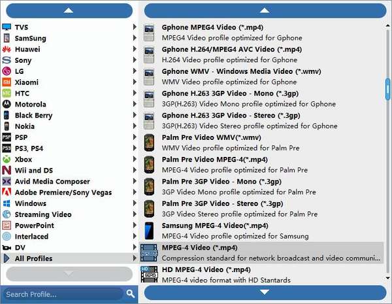Click the Black Berry phone icon
This screenshot has height=304, width=392.
7,115
